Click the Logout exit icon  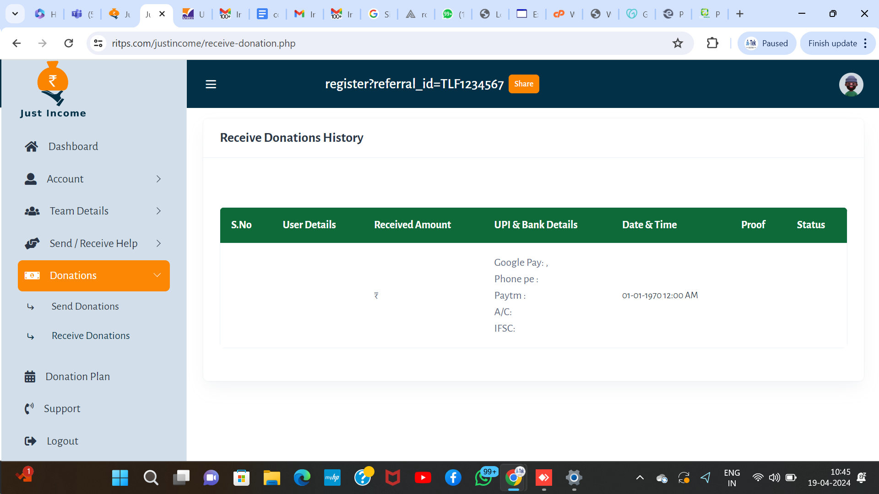pos(30,441)
